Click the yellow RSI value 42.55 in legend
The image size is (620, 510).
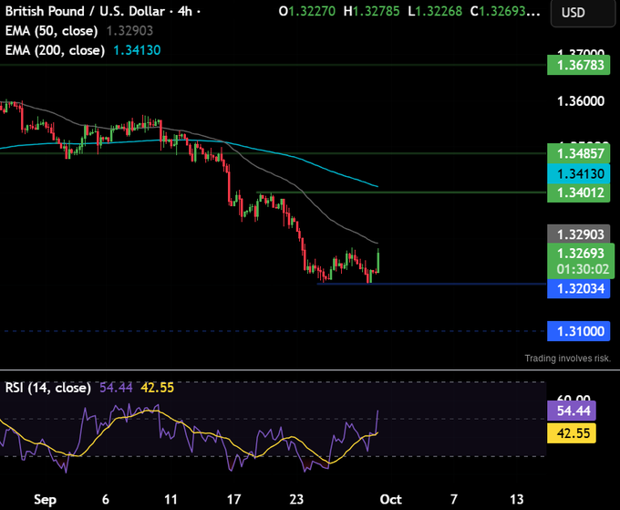[158, 388]
